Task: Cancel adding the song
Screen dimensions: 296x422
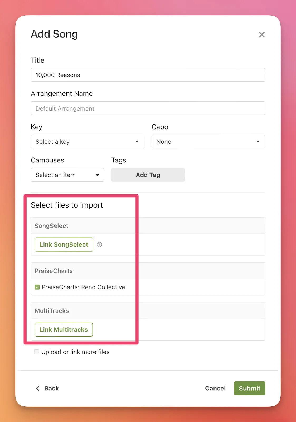Action: (215, 388)
